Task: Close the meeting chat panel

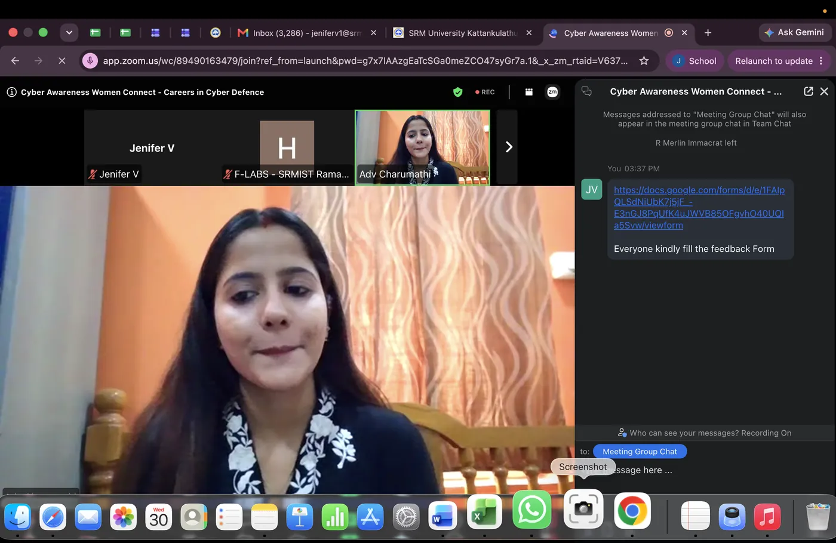Action: pyautogui.click(x=824, y=91)
